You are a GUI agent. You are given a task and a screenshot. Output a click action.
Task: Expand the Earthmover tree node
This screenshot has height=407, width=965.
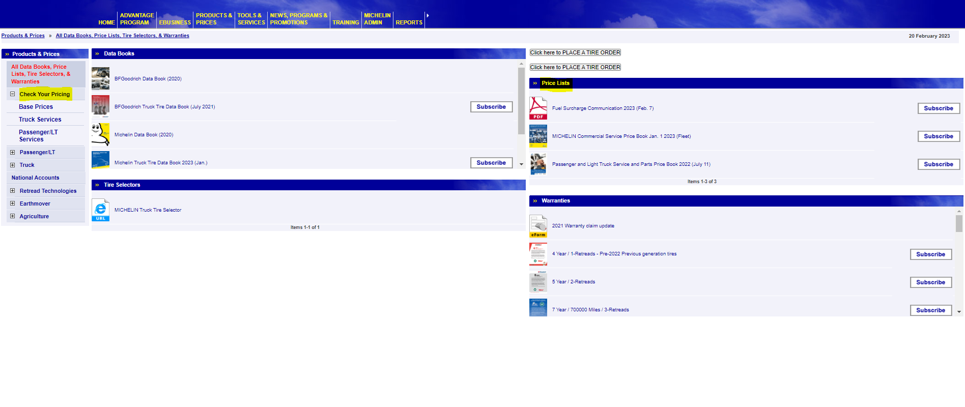click(13, 203)
